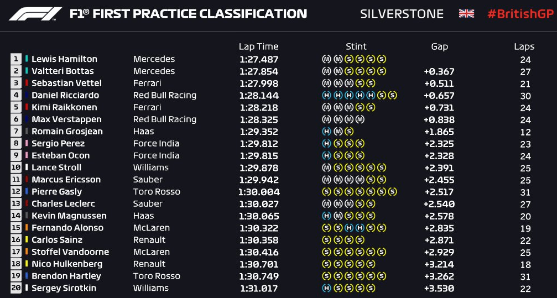Select the Lap Time column header
This screenshot has width=557, height=298.
click(259, 47)
